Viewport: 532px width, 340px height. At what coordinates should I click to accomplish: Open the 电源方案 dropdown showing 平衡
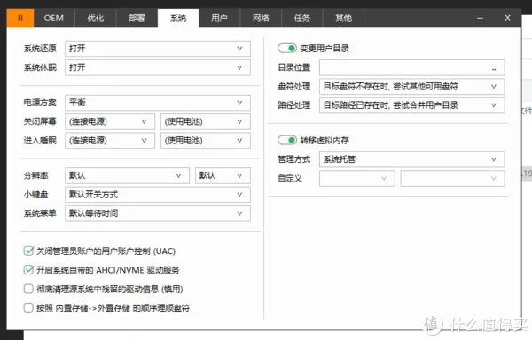point(158,103)
